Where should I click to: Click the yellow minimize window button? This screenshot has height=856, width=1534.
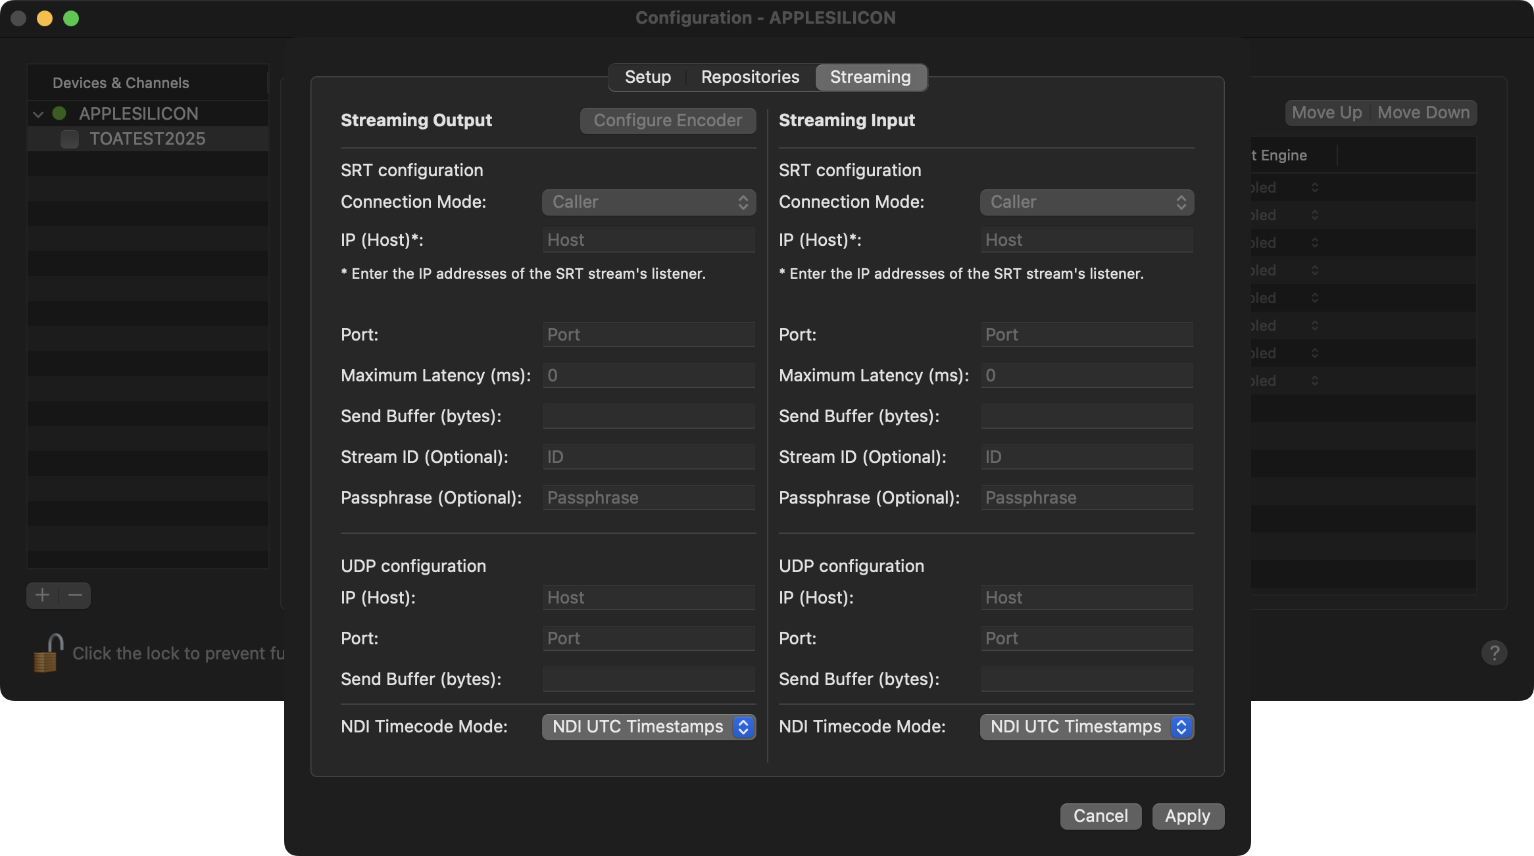pos(45,18)
